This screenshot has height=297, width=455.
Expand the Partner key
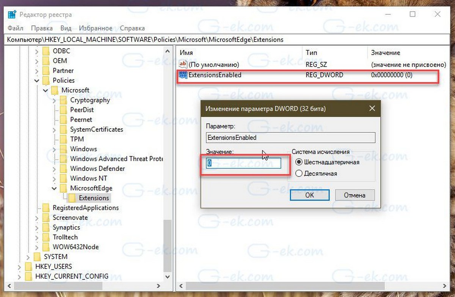point(37,71)
